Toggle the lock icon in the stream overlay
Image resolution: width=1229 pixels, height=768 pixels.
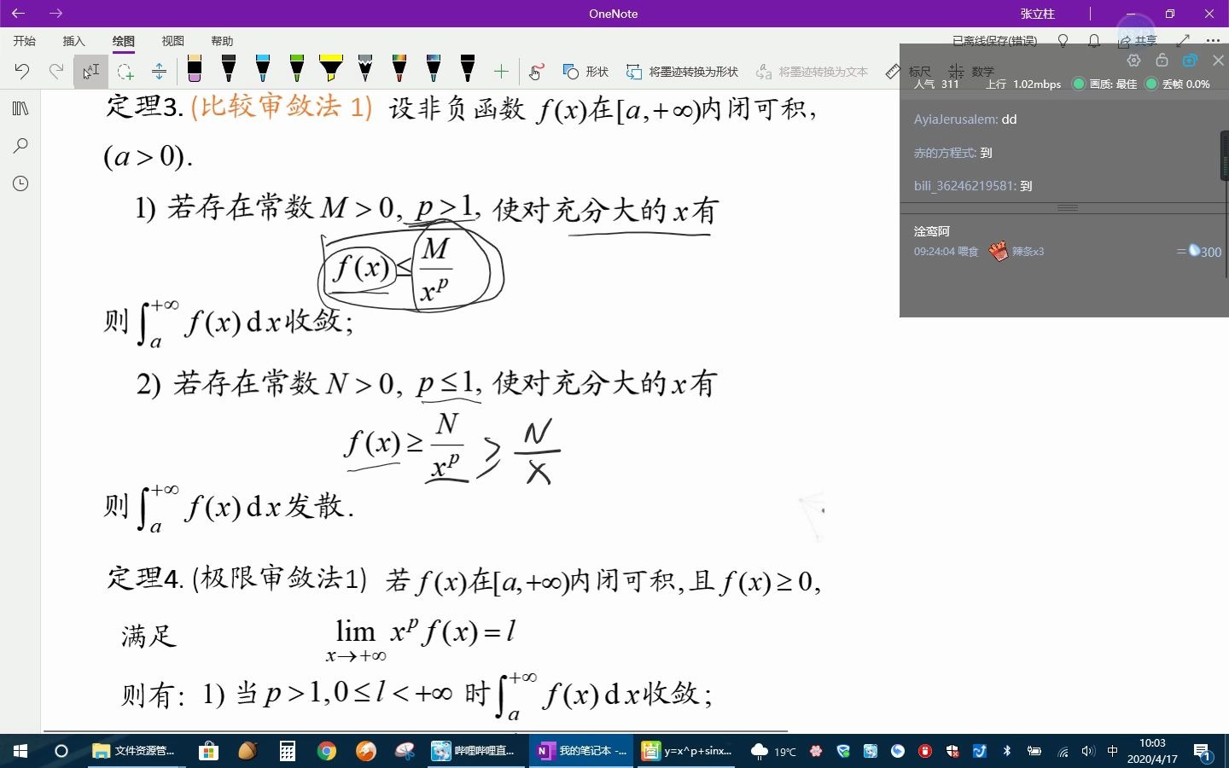[x=1162, y=60]
